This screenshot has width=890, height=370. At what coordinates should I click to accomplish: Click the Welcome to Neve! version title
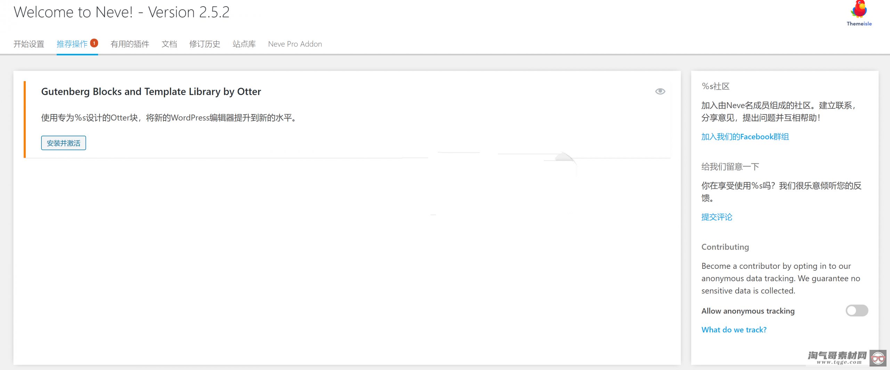point(122,12)
